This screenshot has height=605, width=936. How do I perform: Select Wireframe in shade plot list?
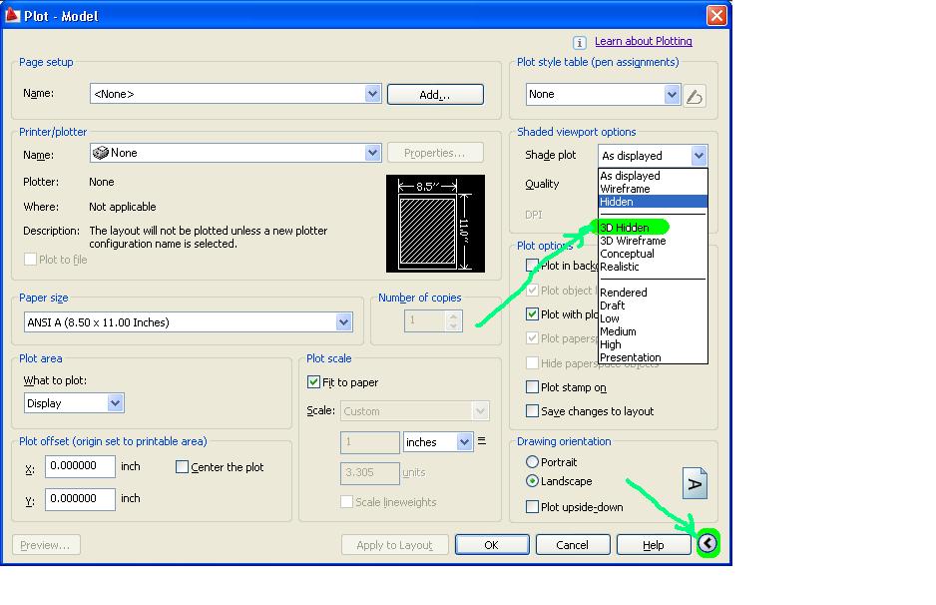coord(653,189)
